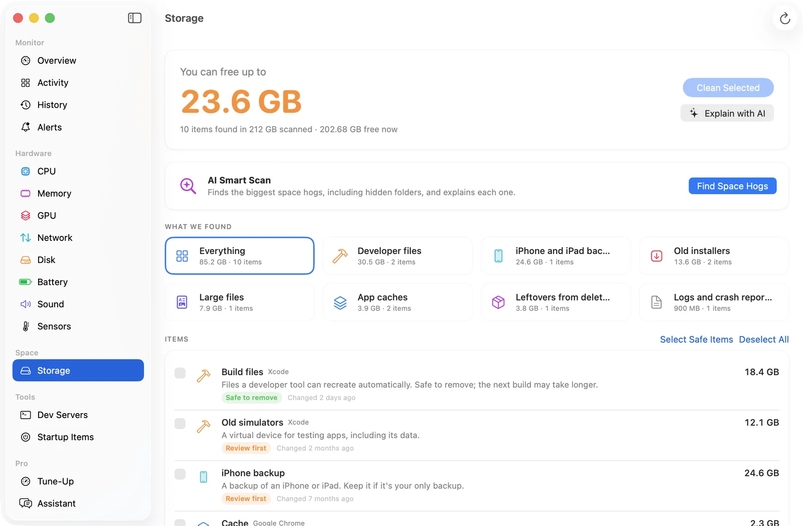Click the Assistant chat icon
Viewport: 803px width, 526px height.
pos(26,503)
